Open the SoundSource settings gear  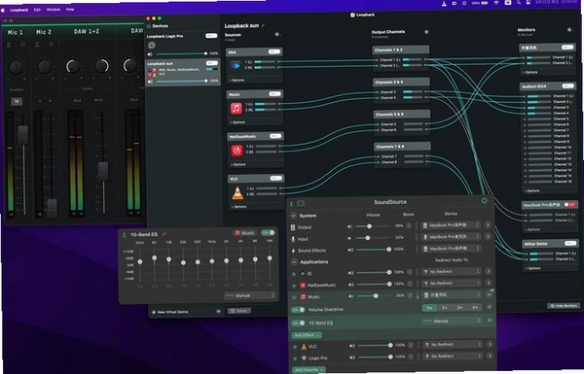(484, 201)
